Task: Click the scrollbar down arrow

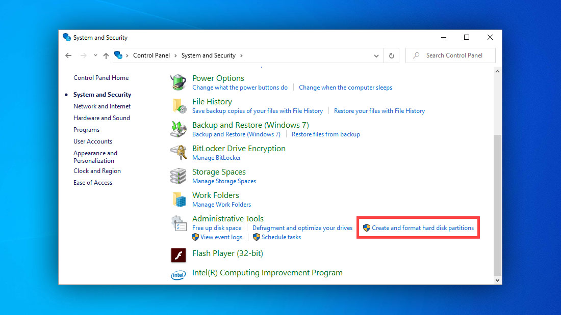Action: coord(497,280)
